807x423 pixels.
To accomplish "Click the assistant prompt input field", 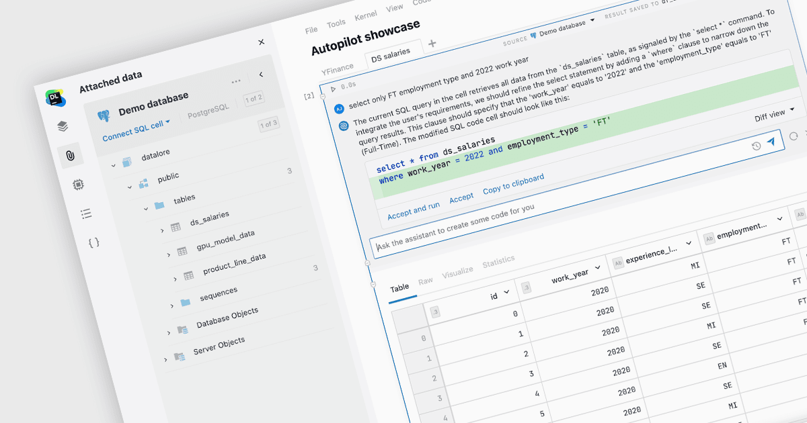I will [x=578, y=195].
